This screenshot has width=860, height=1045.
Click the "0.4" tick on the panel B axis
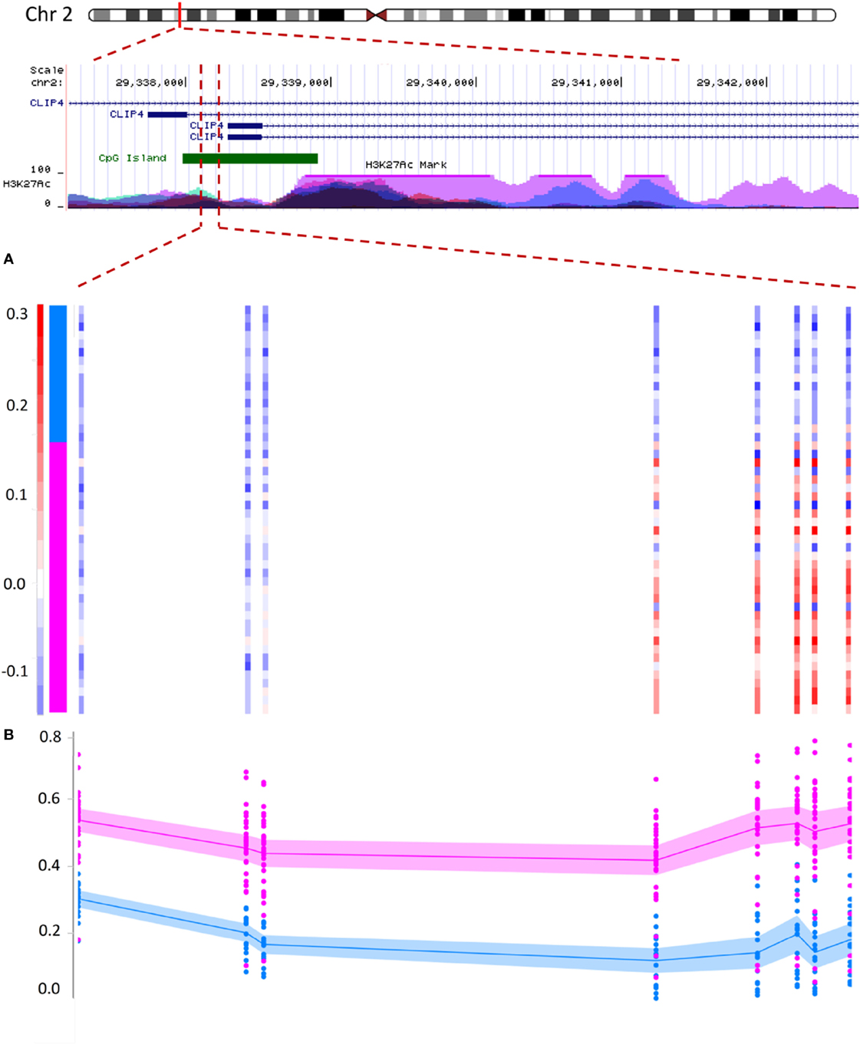point(49,866)
